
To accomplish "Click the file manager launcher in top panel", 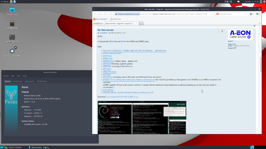I will coord(11,2).
